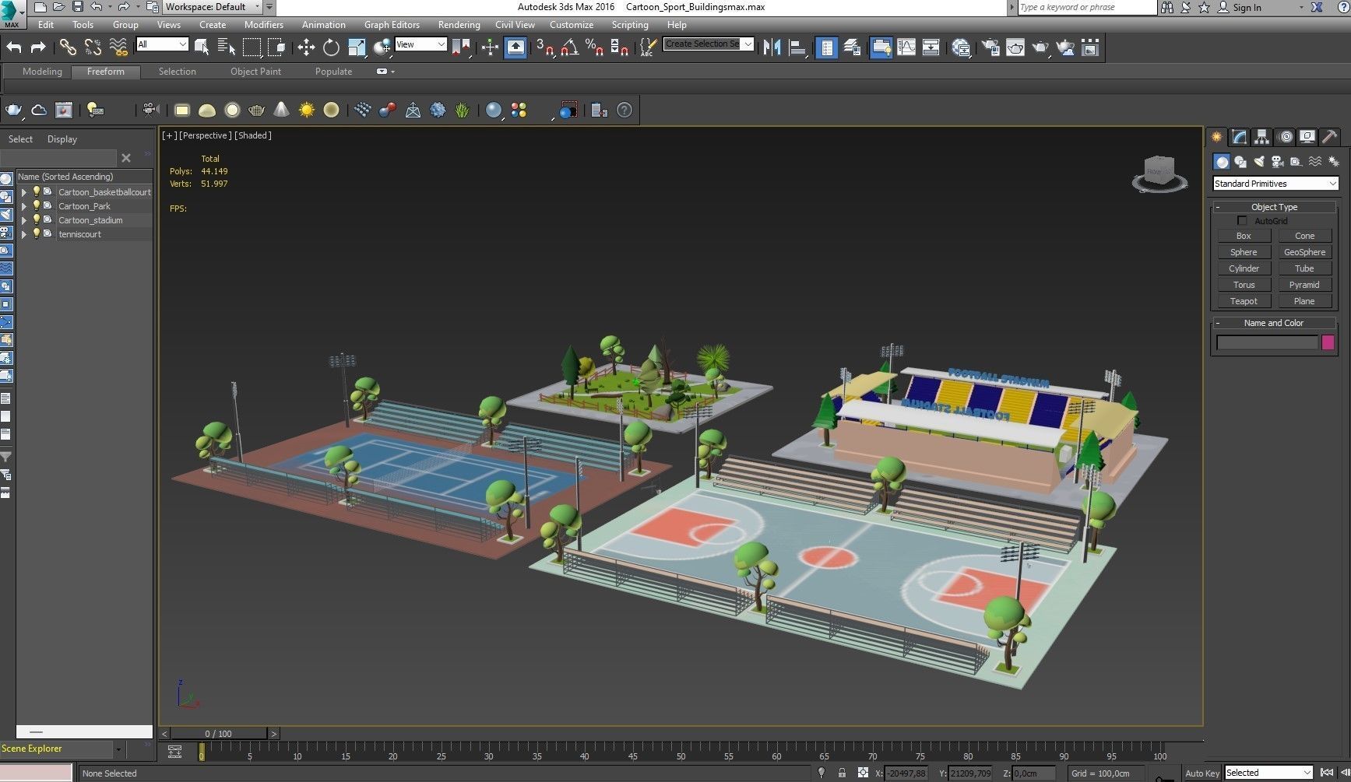Open the selection filter All dropdown
Image resolution: width=1351 pixels, height=782 pixels.
tap(162, 44)
